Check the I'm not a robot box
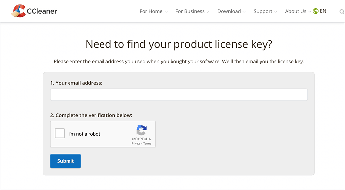 (60, 133)
